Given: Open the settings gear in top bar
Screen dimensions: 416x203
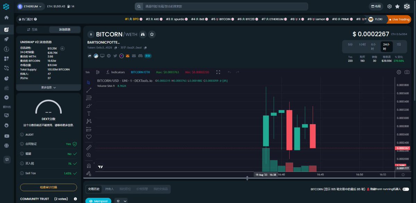Looking at the screenshot, I should click(x=389, y=7).
